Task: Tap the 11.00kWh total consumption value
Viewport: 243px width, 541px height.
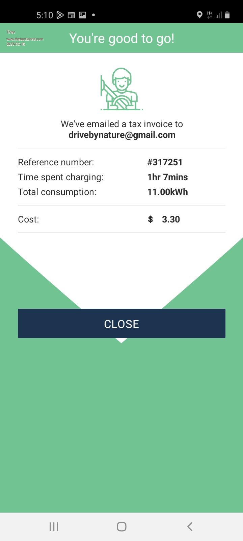Action: (167, 192)
